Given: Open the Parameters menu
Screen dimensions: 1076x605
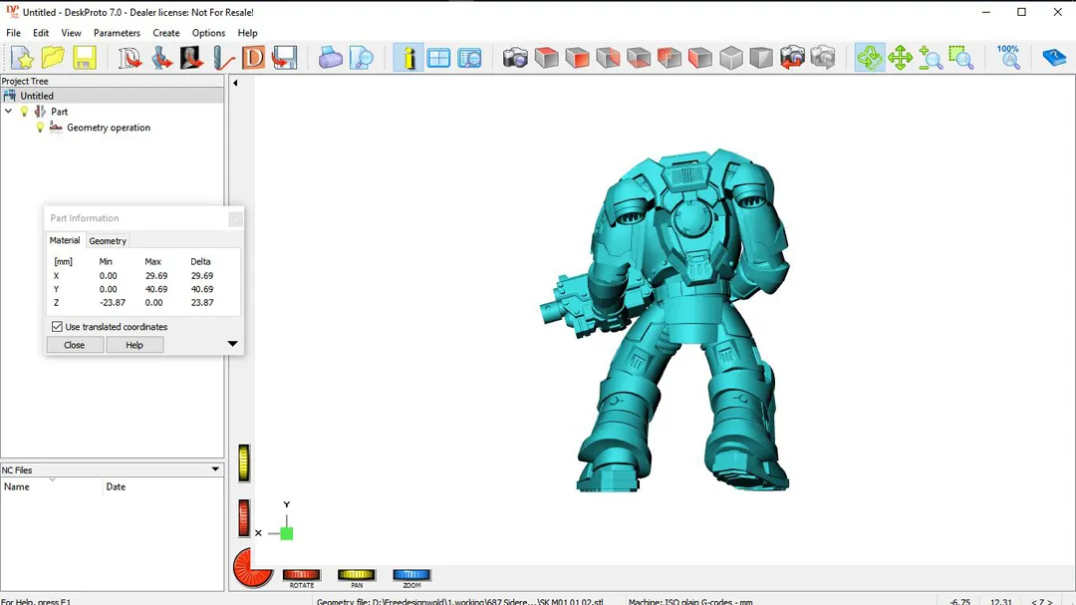Looking at the screenshot, I should pos(117,33).
